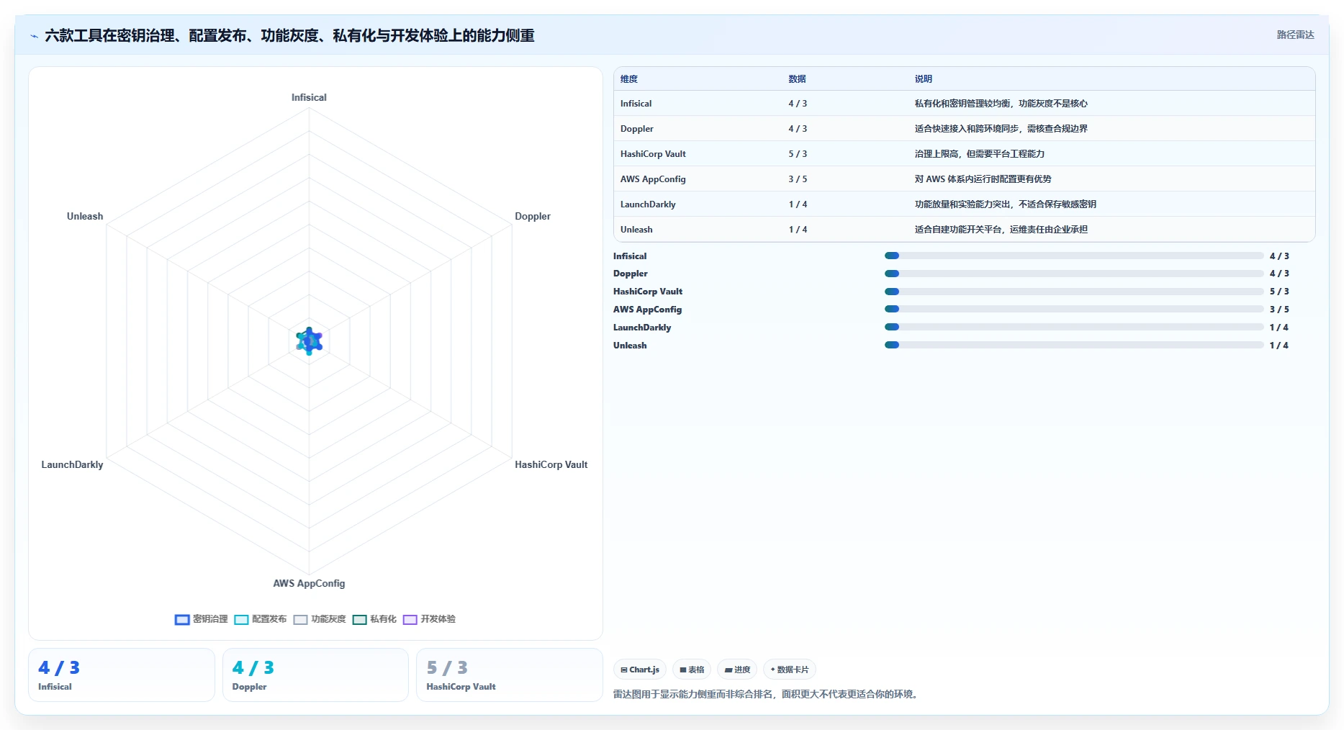Click the LaunchDarkly progress bar
Viewport: 1344px width, 730px height.
point(1074,327)
